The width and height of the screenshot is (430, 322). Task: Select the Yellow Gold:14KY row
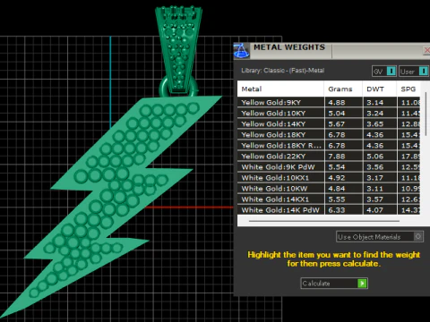point(329,123)
